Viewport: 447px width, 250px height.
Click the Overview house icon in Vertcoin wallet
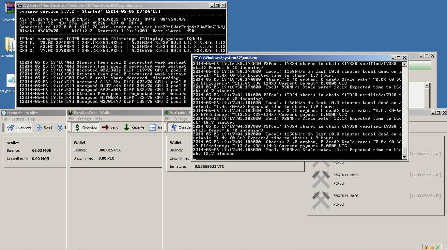173,128
